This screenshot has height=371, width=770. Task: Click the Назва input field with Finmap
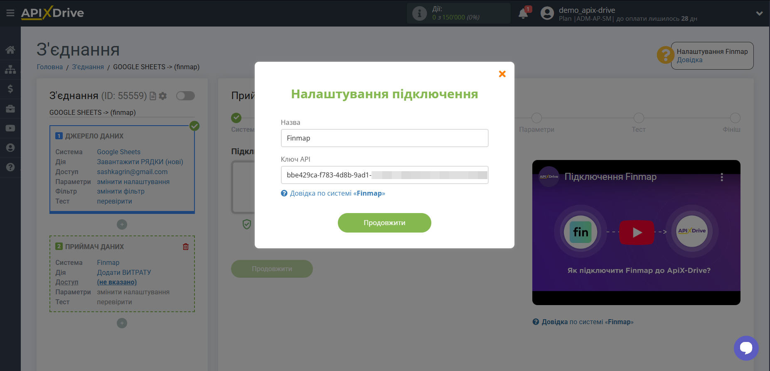pyautogui.click(x=384, y=138)
